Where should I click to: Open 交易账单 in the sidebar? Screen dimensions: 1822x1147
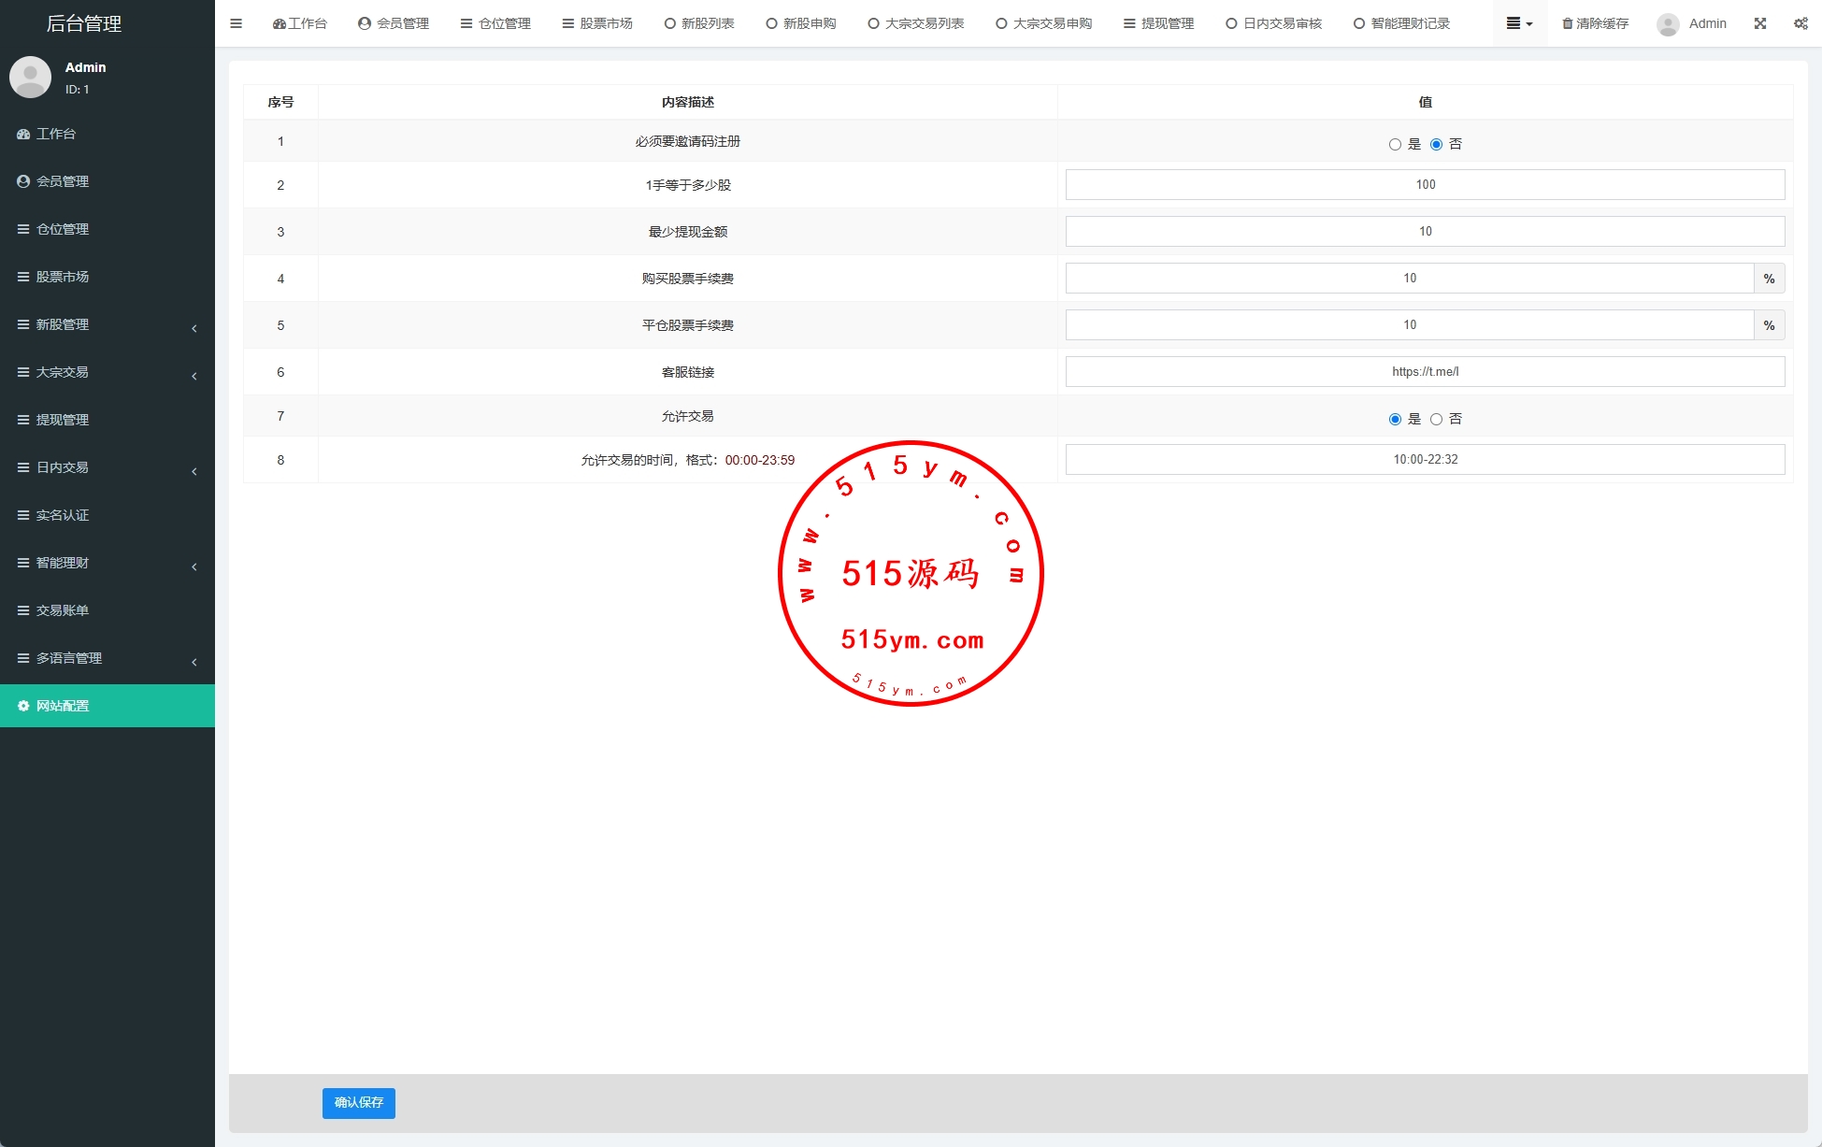pyautogui.click(x=63, y=610)
